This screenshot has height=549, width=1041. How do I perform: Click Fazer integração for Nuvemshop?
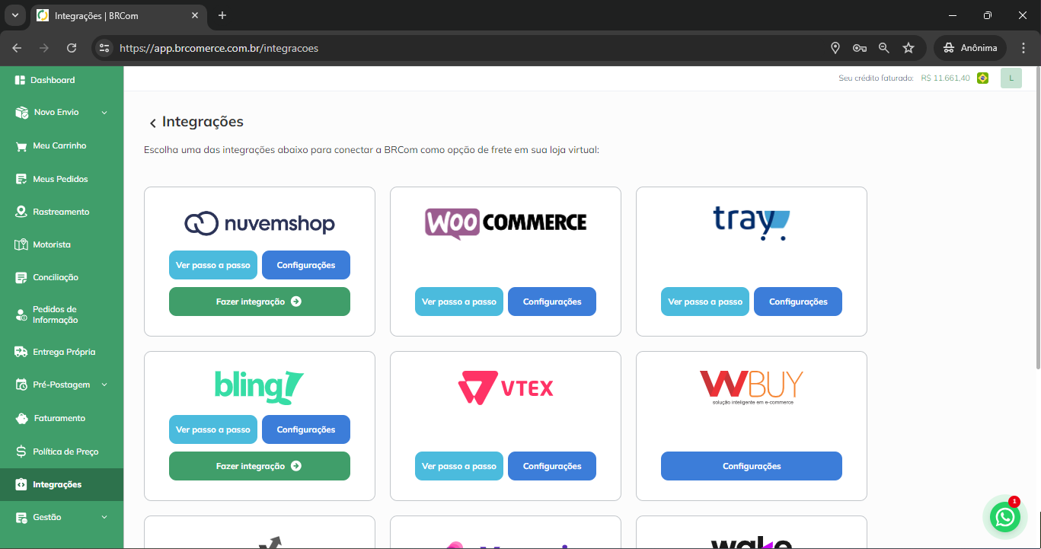click(x=259, y=302)
